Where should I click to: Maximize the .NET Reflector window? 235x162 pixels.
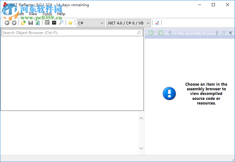click(213, 5)
